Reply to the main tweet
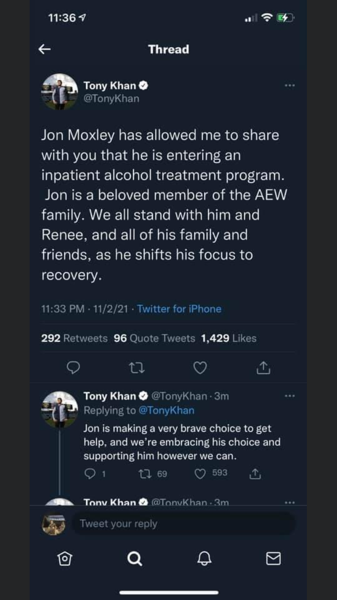 click(73, 368)
